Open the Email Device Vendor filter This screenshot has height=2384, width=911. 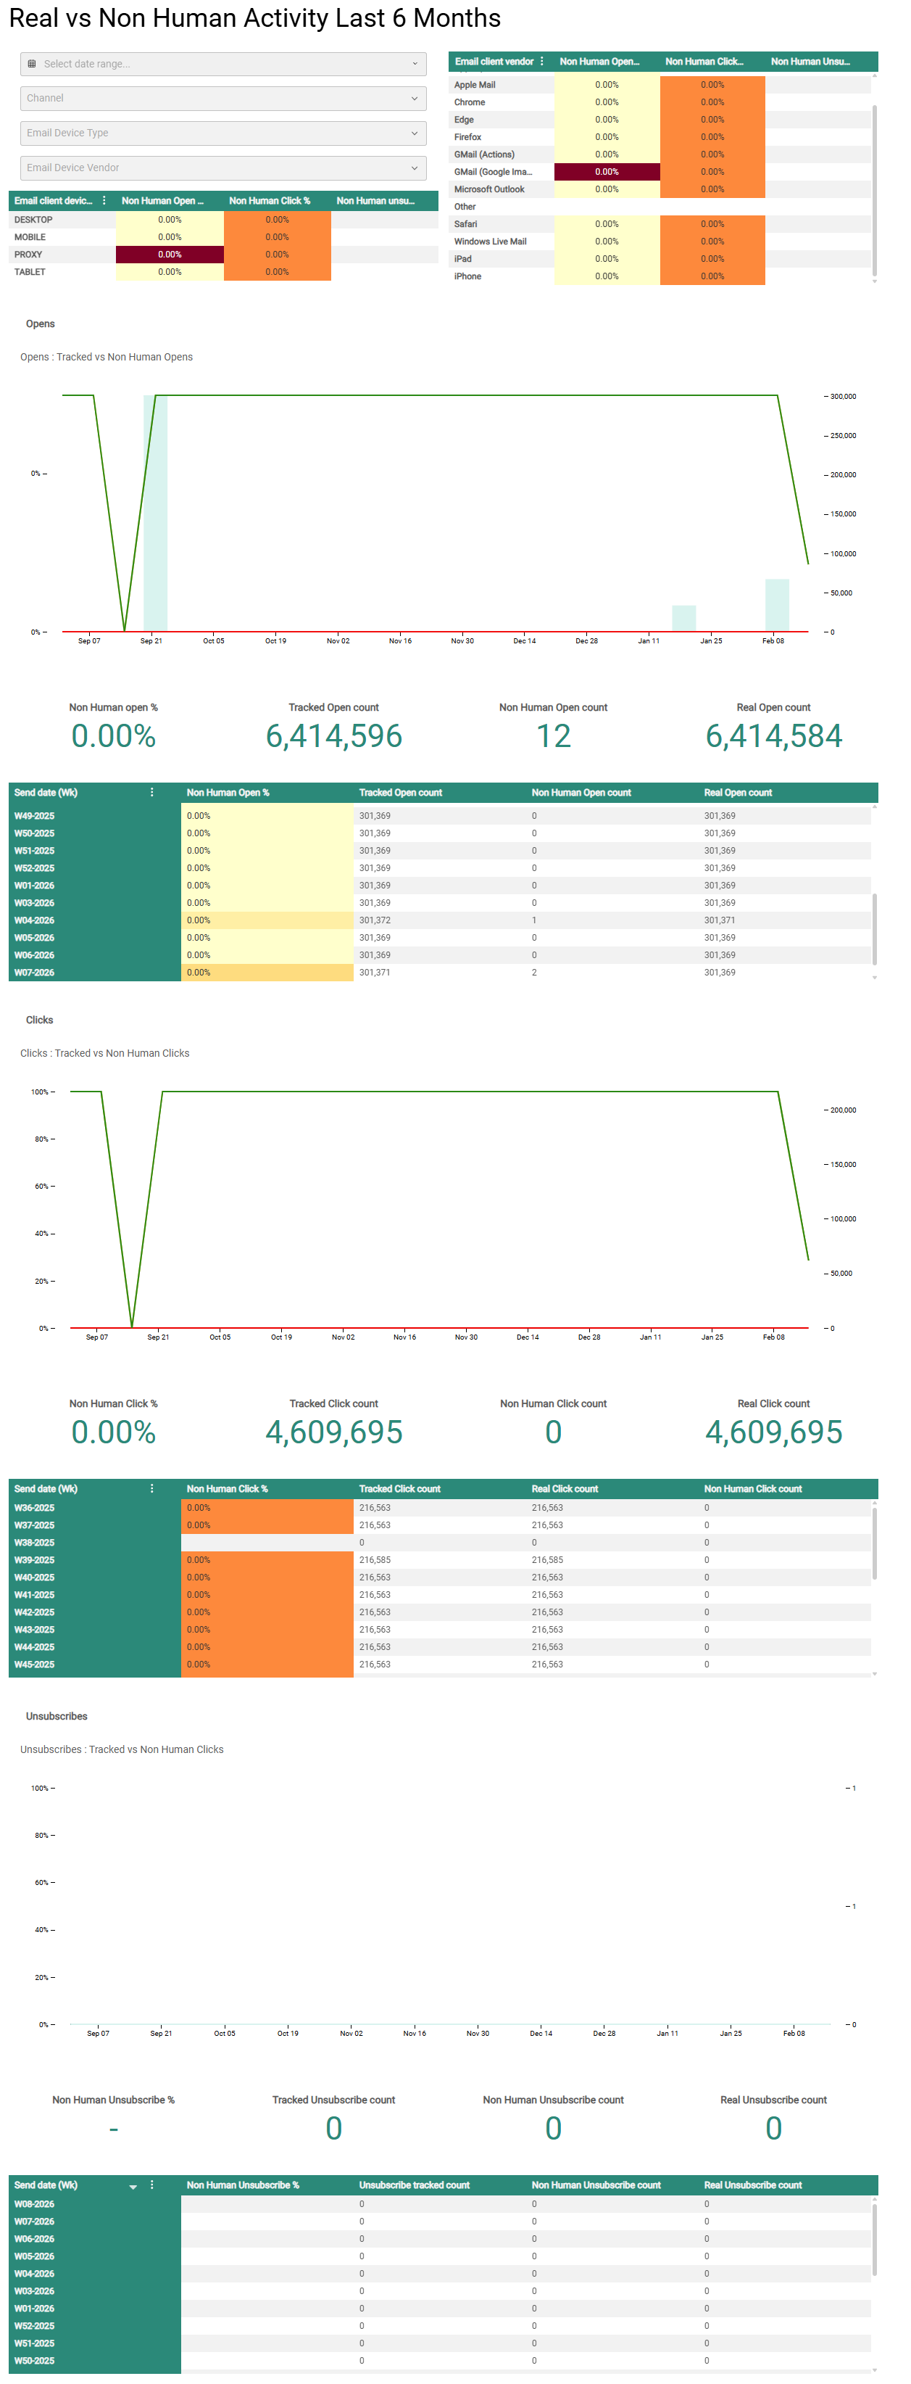[x=222, y=168]
